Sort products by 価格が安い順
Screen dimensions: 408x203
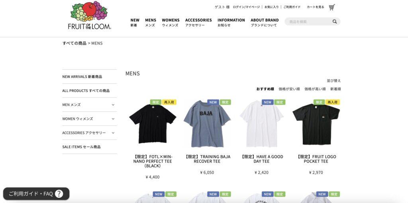tap(289, 89)
